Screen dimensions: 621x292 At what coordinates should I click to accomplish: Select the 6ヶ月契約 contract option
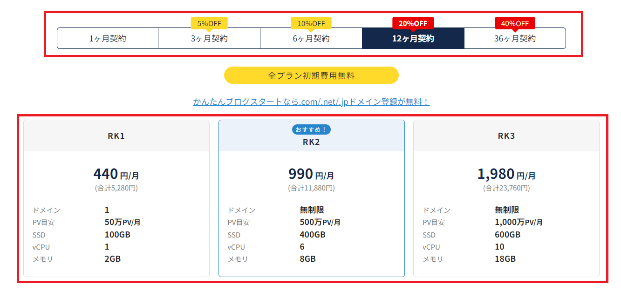(311, 38)
